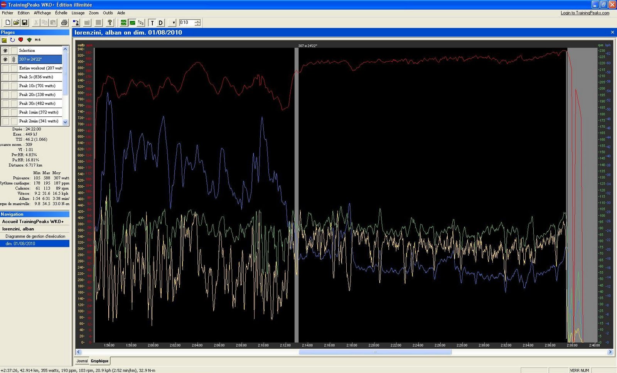Open the Fichier menu

(x=7, y=13)
